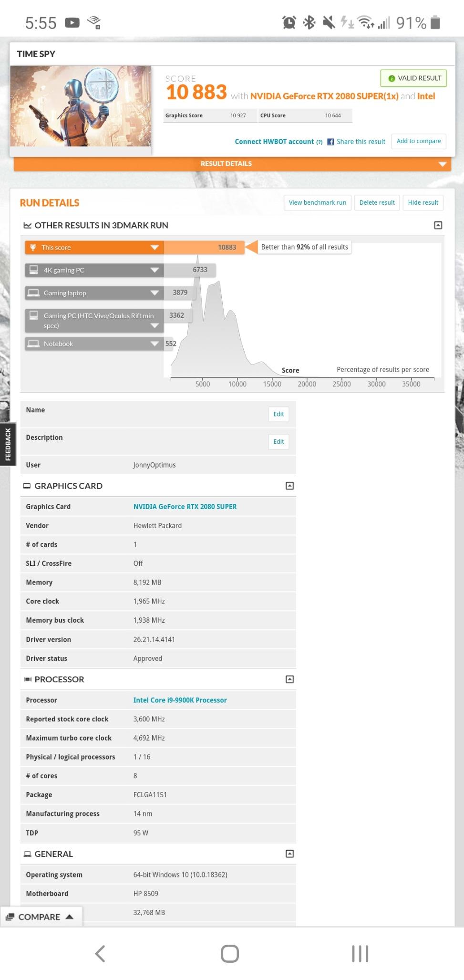Collapse the General section
464x980 pixels.
(289, 854)
